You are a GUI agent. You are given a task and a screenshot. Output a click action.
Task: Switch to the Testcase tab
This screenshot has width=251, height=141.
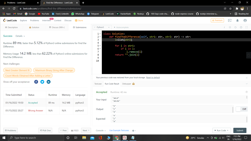[x=98, y=84]
